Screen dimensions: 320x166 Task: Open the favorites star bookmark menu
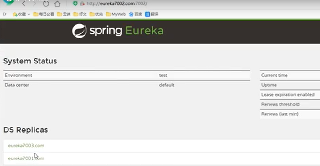(x=19, y=14)
